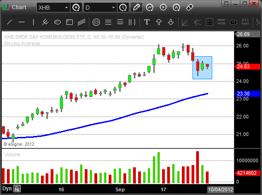Click the Volume pane label
Viewport: 262px width, 195px height.
coord(12,154)
